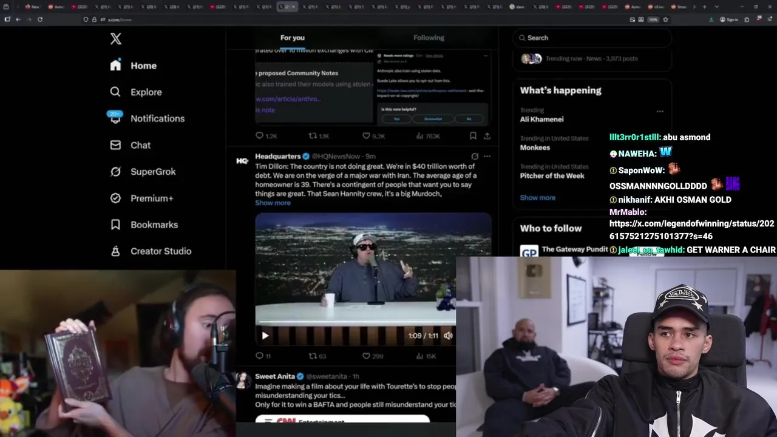Viewport: 777px width, 437px height.
Task: View Headquarters post 15K views analytics
Action: click(x=426, y=356)
